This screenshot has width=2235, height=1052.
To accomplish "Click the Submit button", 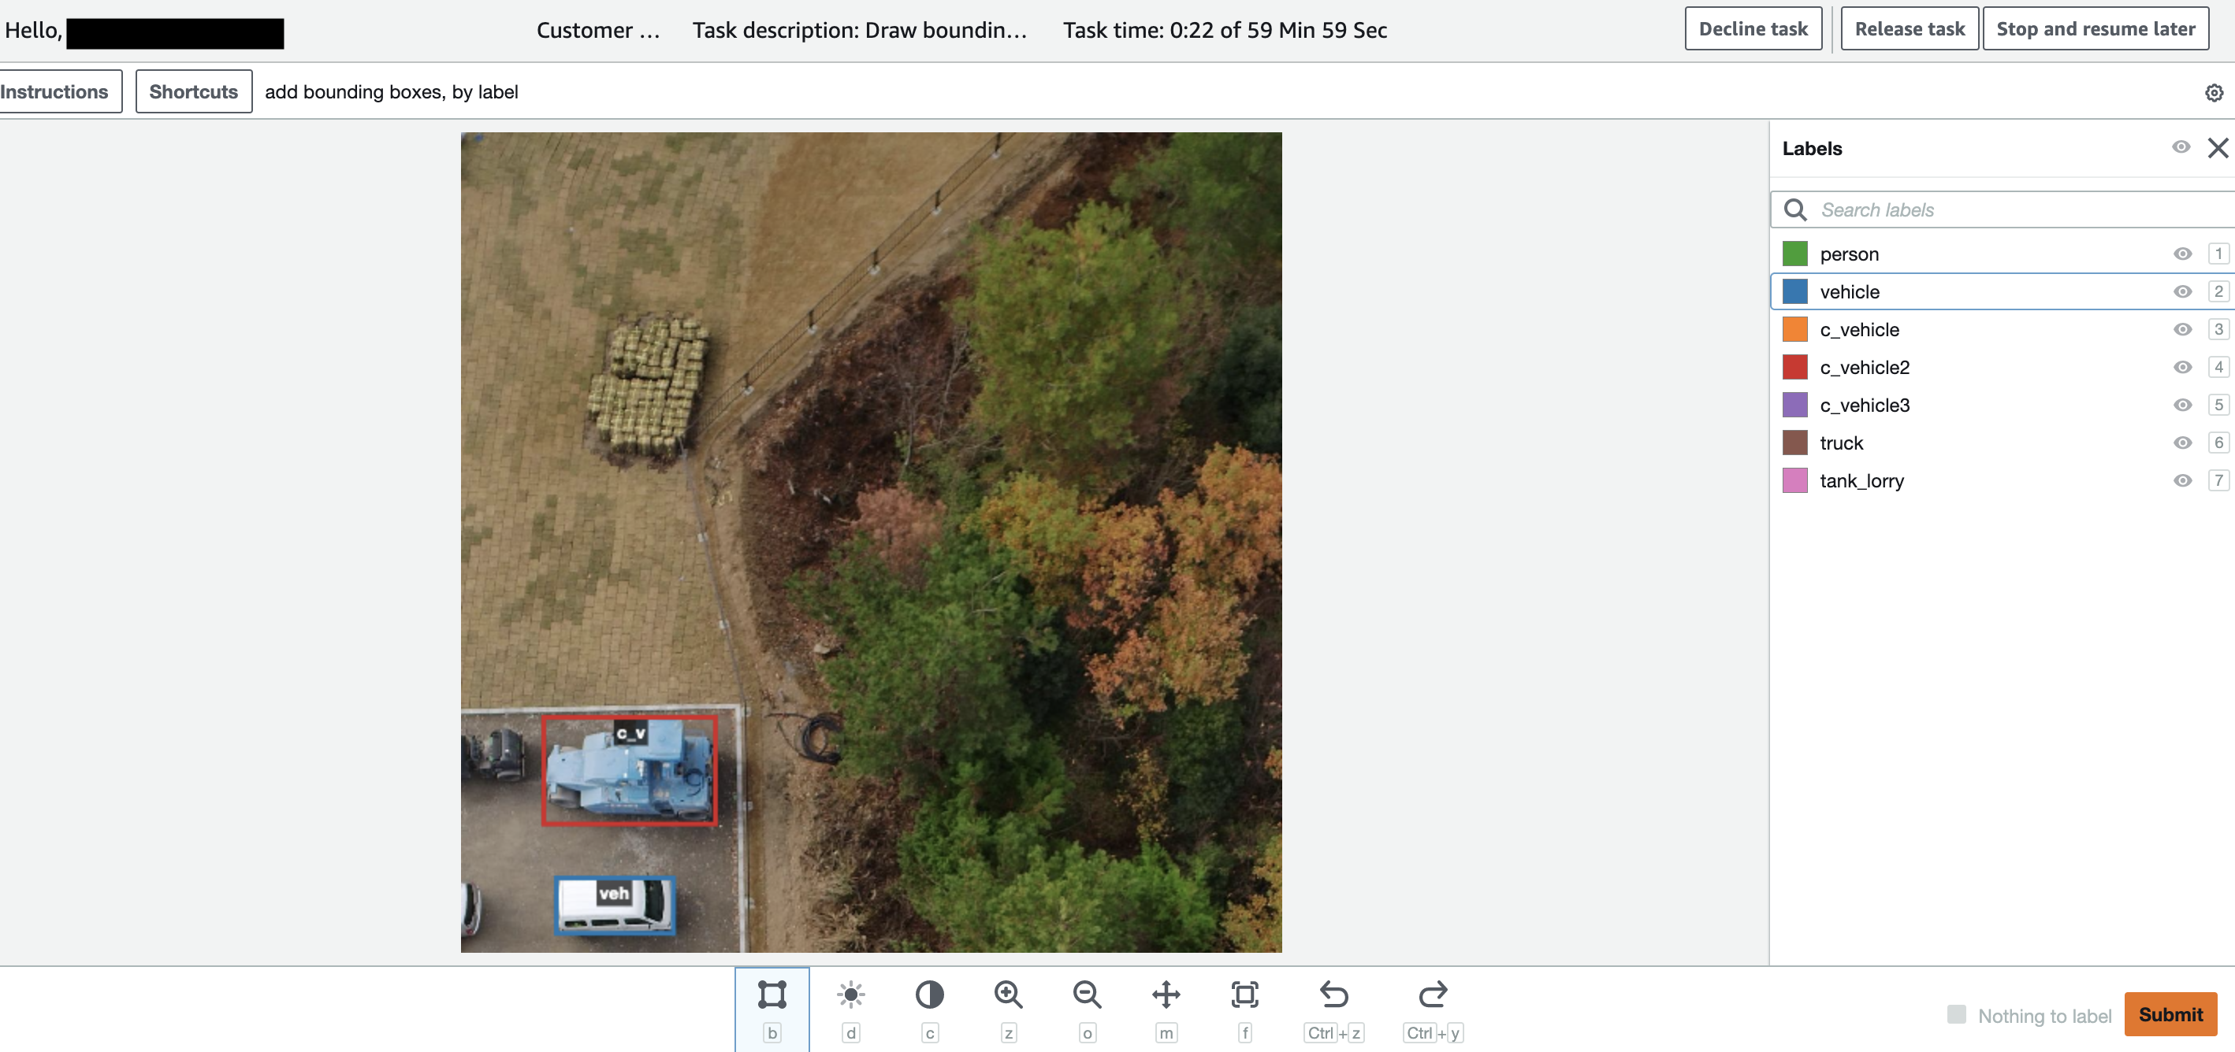I will (2170, 1014).
